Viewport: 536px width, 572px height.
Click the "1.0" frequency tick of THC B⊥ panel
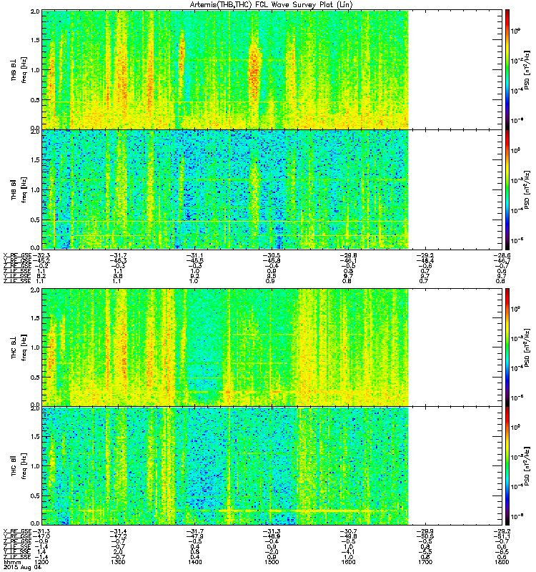[35, 347]
